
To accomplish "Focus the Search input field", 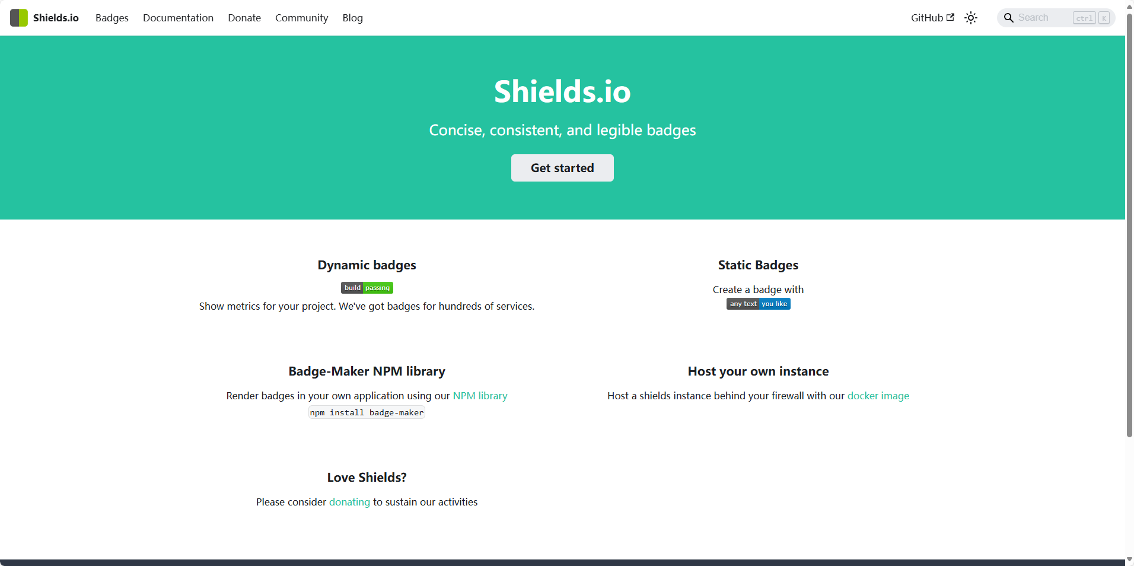I will (x=1056, y=18).
